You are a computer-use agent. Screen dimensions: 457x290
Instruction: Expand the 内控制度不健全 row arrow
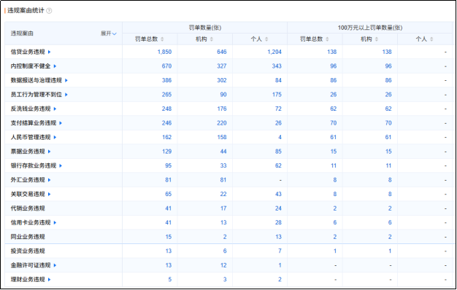(x=55, y=66)
